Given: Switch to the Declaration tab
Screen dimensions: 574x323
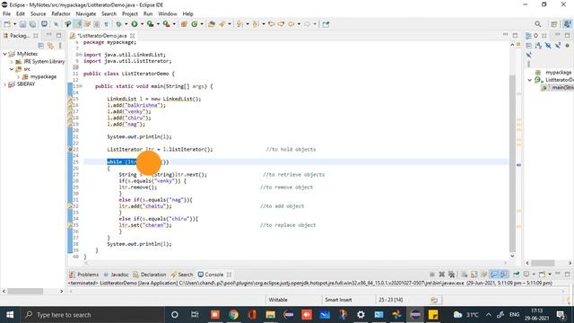Looking at the screenshot, I should click(150, 275).
